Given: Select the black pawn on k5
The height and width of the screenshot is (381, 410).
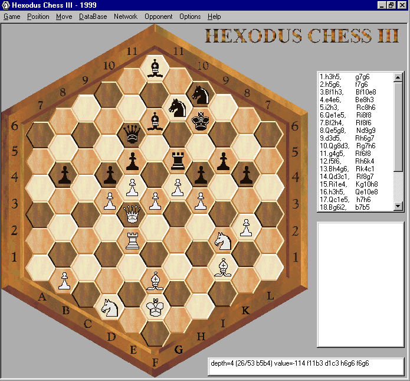Looking at the screenshot, I should tap(246, 175).
